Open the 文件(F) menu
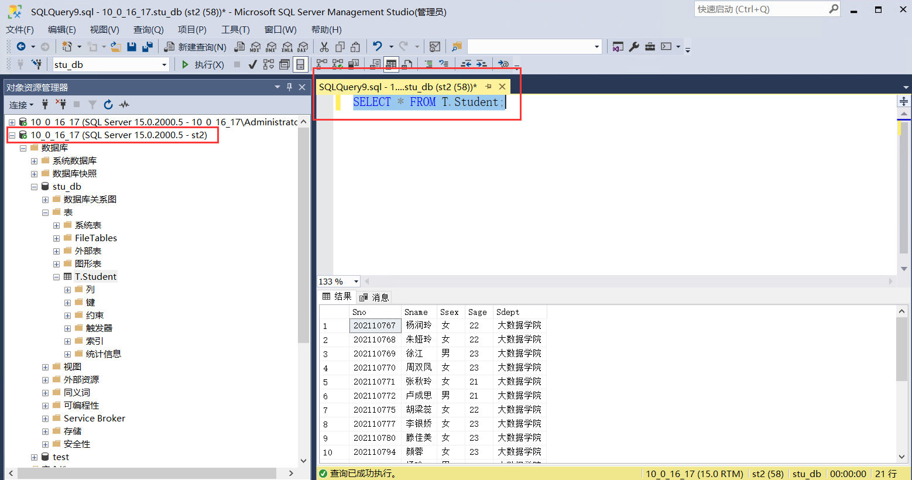 [x=20, y=30]
